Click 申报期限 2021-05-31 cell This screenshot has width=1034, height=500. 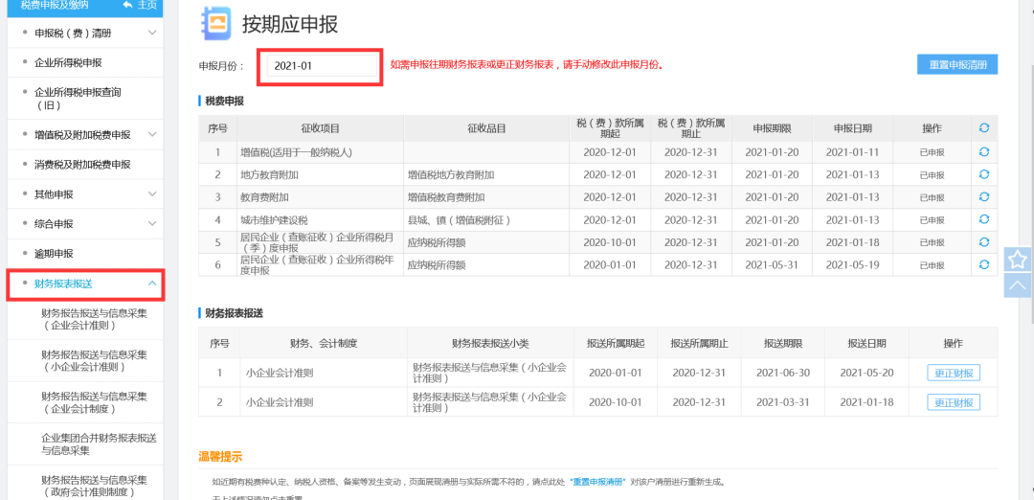(x=772, y=265)
